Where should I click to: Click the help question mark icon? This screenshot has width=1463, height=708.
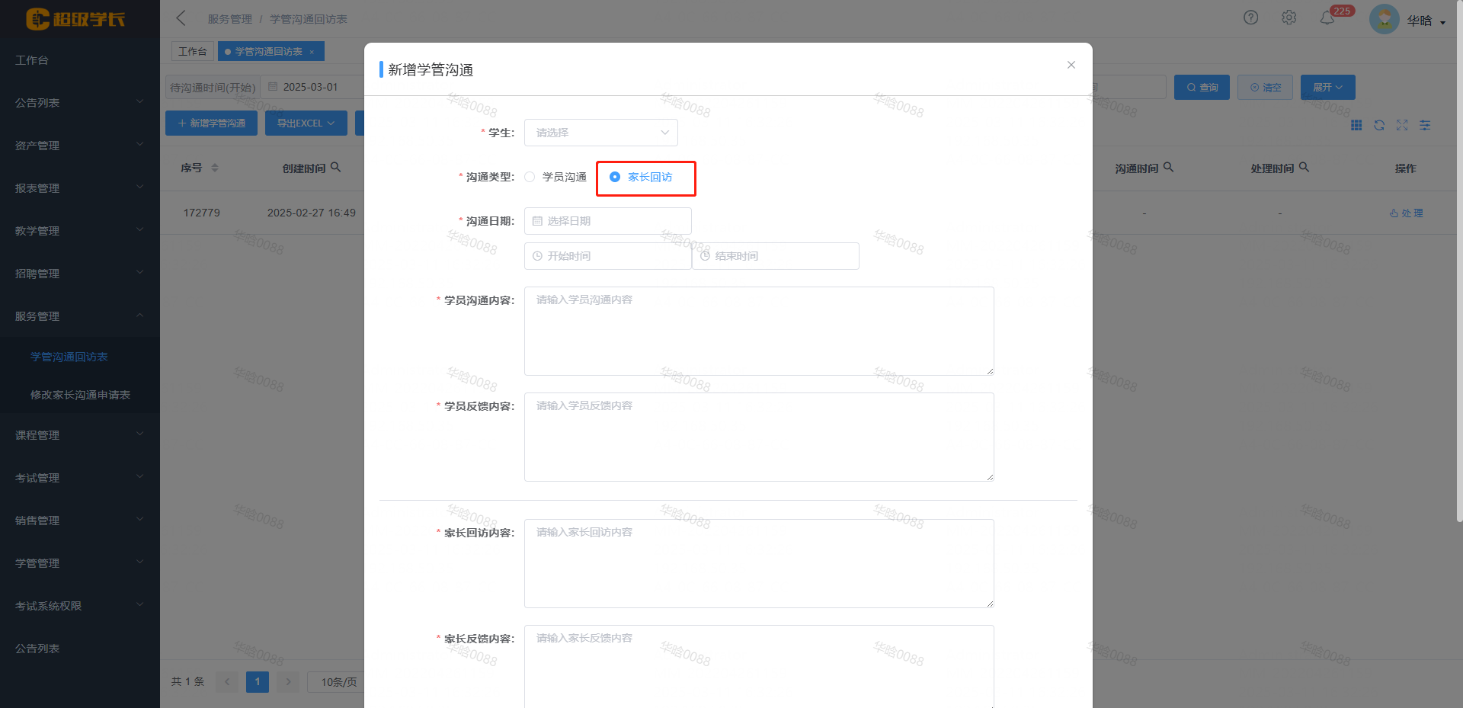(x=1250, y=18)
